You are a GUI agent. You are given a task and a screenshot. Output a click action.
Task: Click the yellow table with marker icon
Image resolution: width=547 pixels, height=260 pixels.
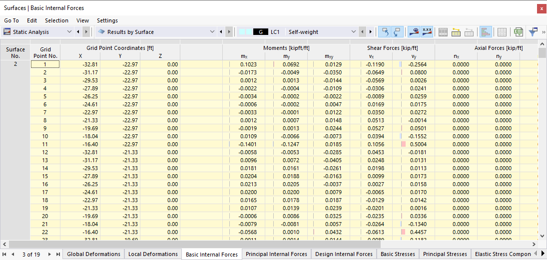click(456, 32)
